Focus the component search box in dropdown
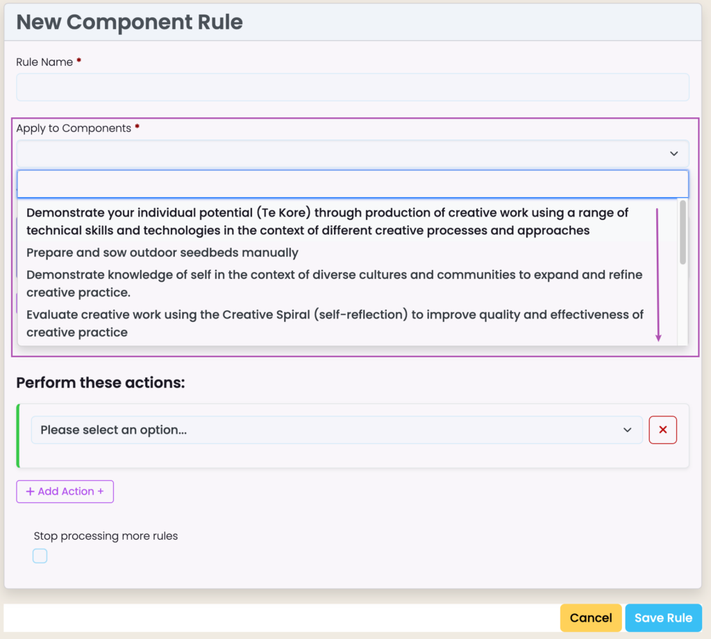This screenshot has width=711, height=639. tap(352, 185)
